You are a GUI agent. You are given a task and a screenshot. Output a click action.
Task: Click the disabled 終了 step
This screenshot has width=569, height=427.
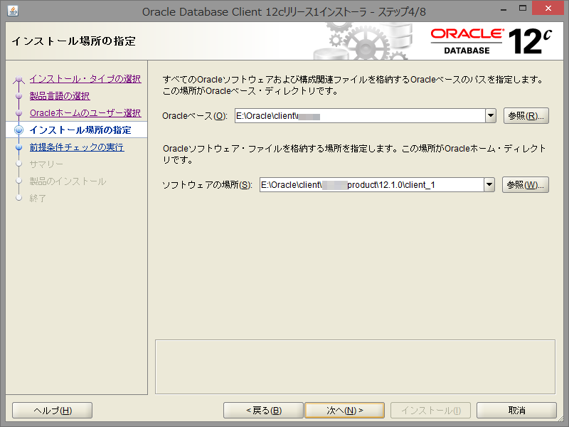click(x=38, y=199)
